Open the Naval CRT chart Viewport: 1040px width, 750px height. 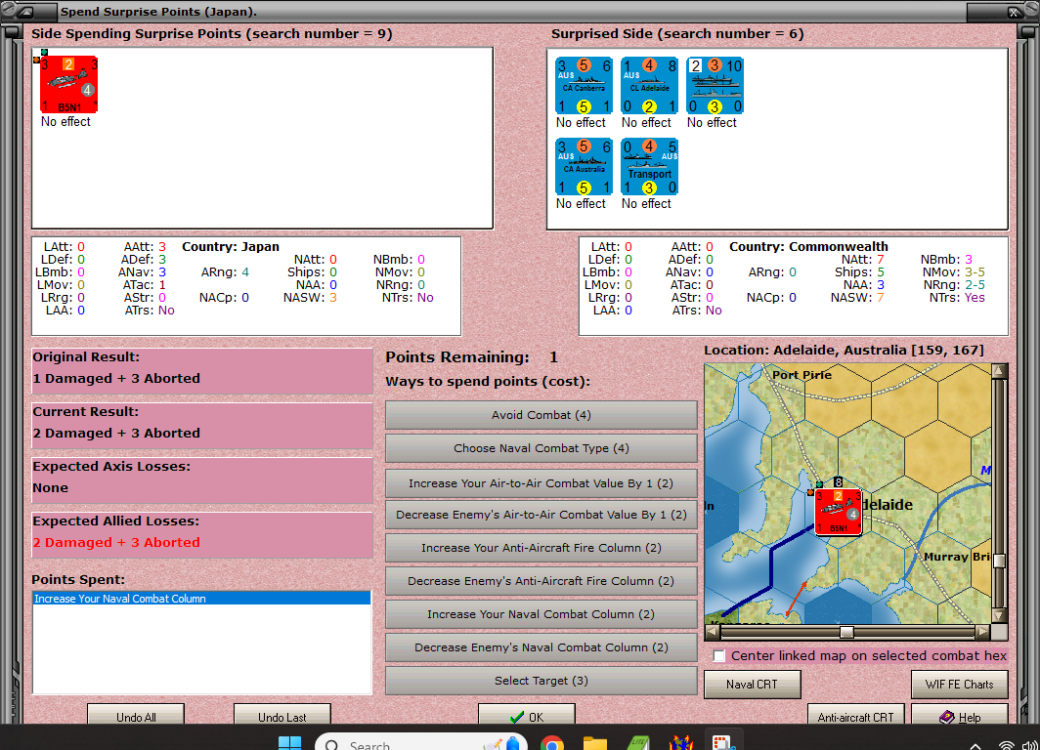click(x=753, y=685)
